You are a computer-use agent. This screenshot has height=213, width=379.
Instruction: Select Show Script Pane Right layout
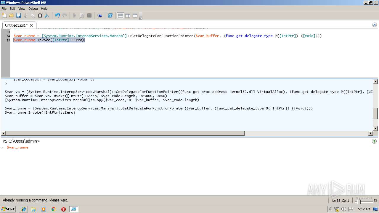coord(128,16)
